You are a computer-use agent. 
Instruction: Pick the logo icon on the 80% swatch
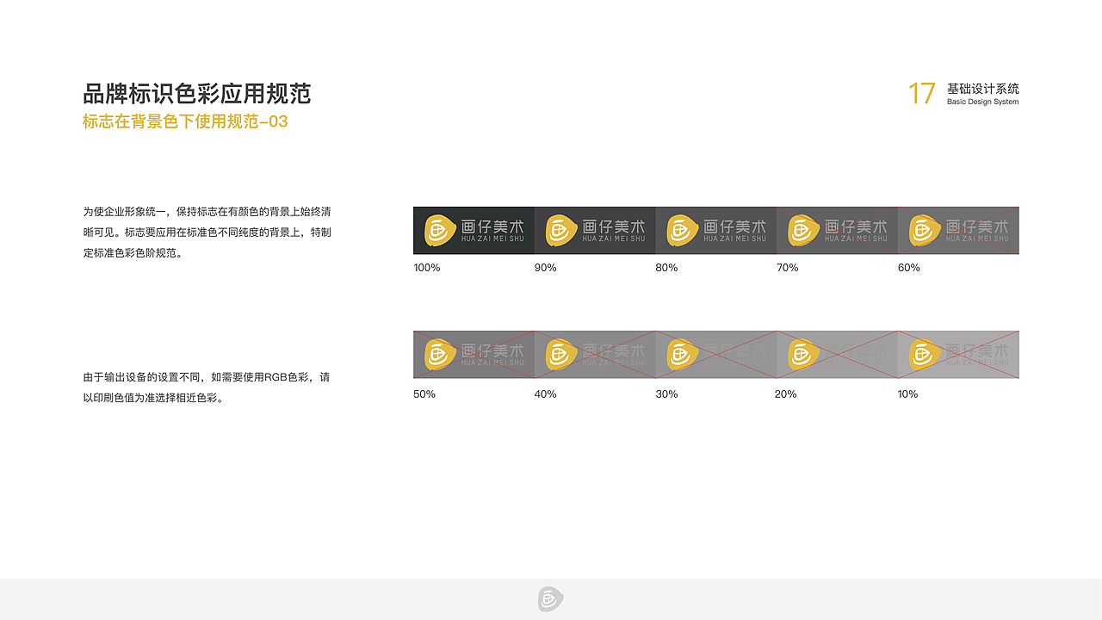click(x=682, y=230)
